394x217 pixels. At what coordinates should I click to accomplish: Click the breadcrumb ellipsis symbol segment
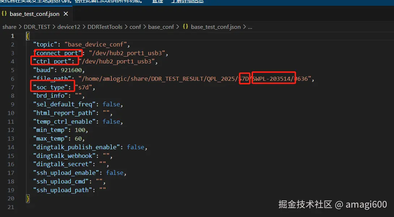(x=250, y=27)
